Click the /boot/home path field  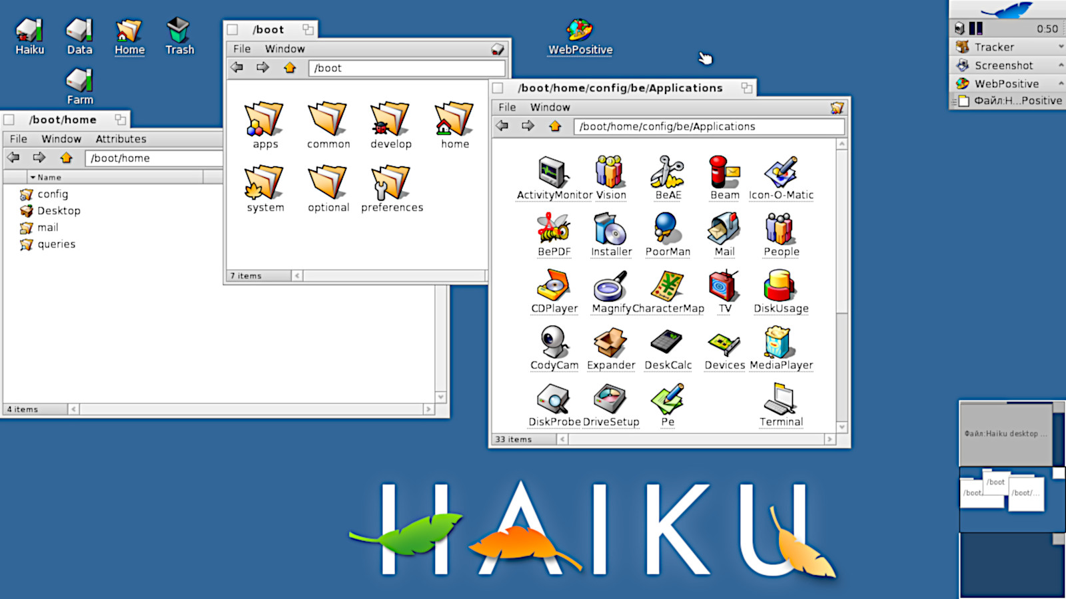tap(154, 158)
